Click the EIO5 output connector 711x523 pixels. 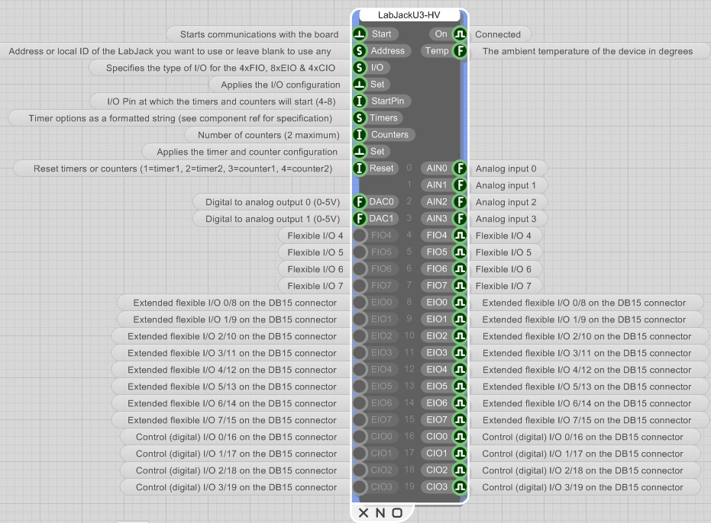tap(461, 387)
